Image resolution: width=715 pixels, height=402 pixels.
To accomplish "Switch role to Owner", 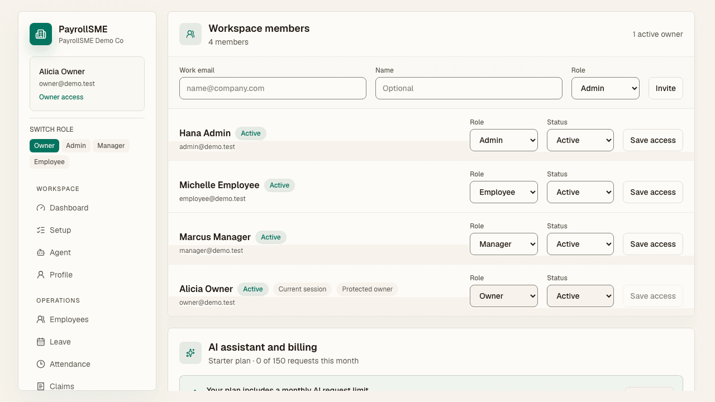I will pos(44,146).
